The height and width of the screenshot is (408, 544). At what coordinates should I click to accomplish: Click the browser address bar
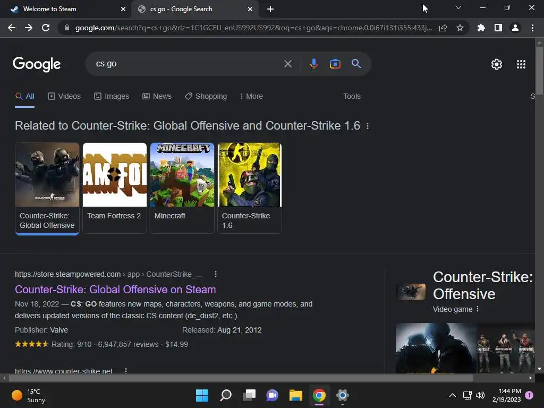tap(253, 28)
